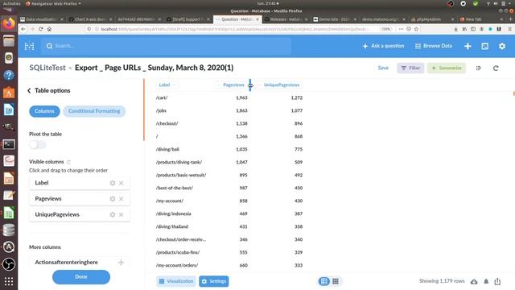Save the question
This screenshot has width=515, height=290.
pyautogui.click(x=383, y=68)
